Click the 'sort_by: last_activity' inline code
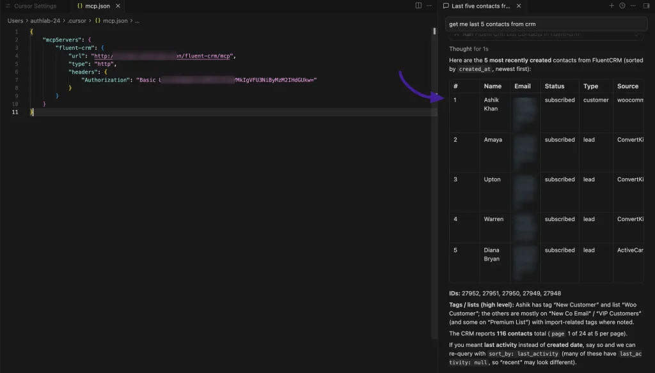 pos(524,354)
